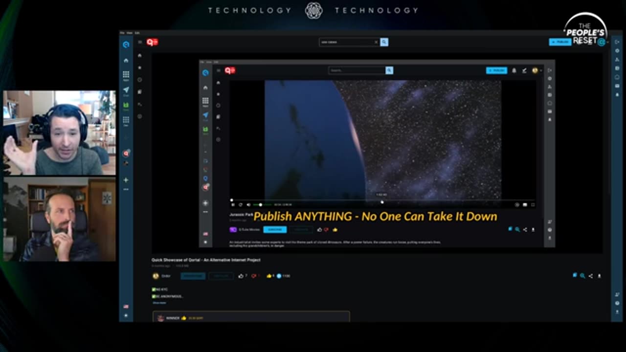Open the video title Quick Showcase of Qortal
The height and width of the screenshot is (352, 626).
[206, 260]
